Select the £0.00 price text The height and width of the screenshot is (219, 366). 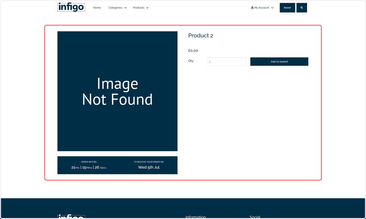[193, 51]
